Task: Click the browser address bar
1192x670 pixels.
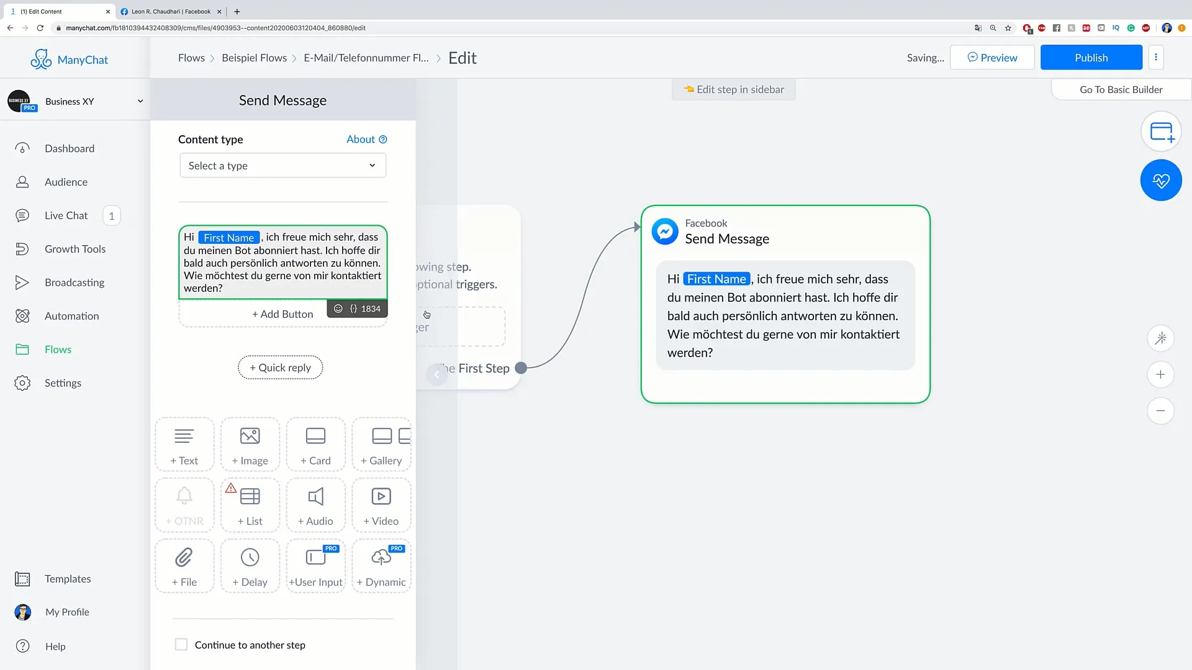Action: [509, 28]
